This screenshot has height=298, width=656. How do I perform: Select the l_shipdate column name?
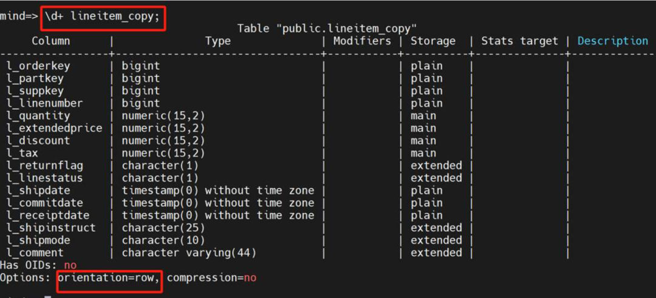[x=38, y=191]
